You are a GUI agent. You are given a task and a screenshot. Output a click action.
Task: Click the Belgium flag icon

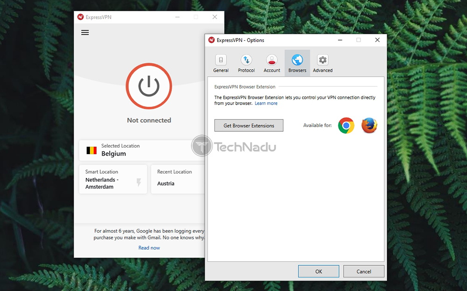pyautogui.click(x=92, y=150)
